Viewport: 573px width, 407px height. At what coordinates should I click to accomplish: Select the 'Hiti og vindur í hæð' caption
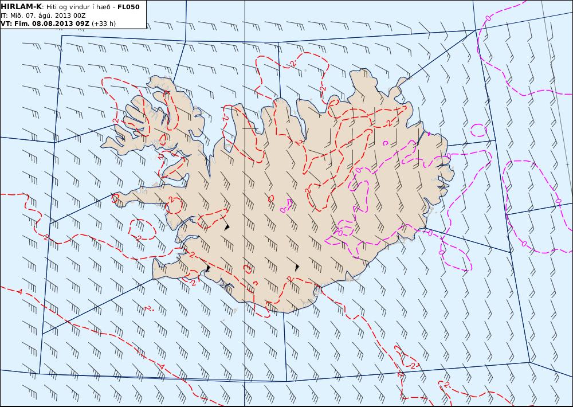tap(78, 7)
